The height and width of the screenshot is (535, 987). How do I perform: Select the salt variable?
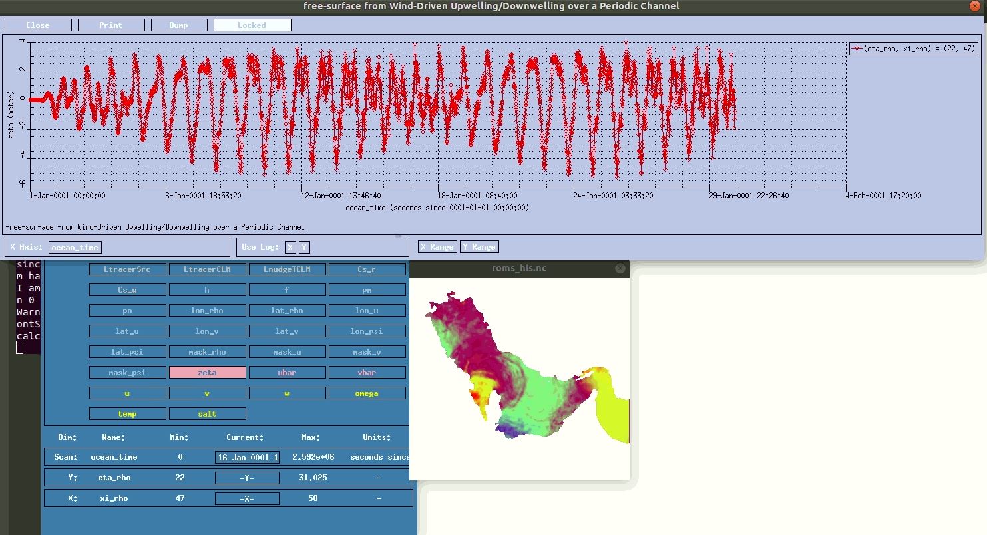207,414
